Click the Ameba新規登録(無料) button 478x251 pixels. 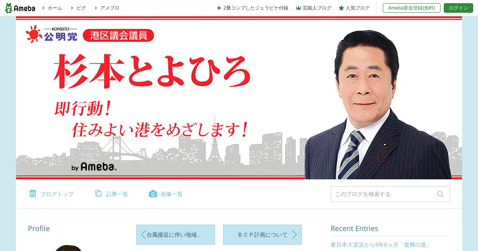pyautogui.click(x=411, y=8)
